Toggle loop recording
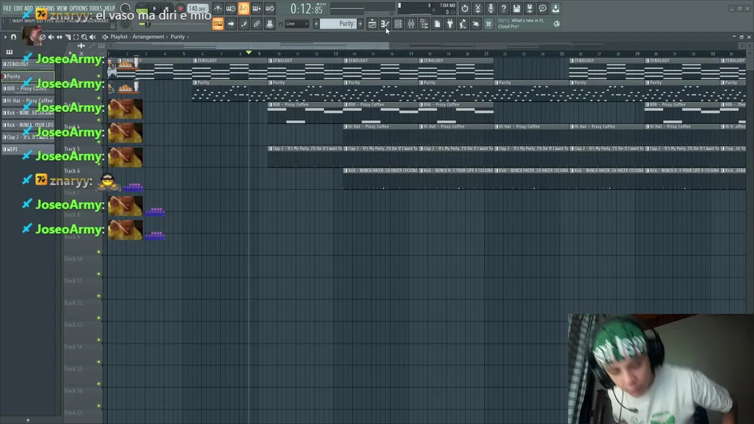The height and width of the screenshot is (424, 754). coord(270,8)
